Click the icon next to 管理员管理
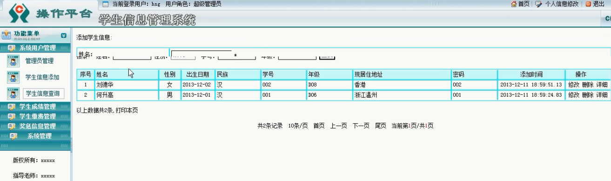611x181 pixels. (13, 60)
